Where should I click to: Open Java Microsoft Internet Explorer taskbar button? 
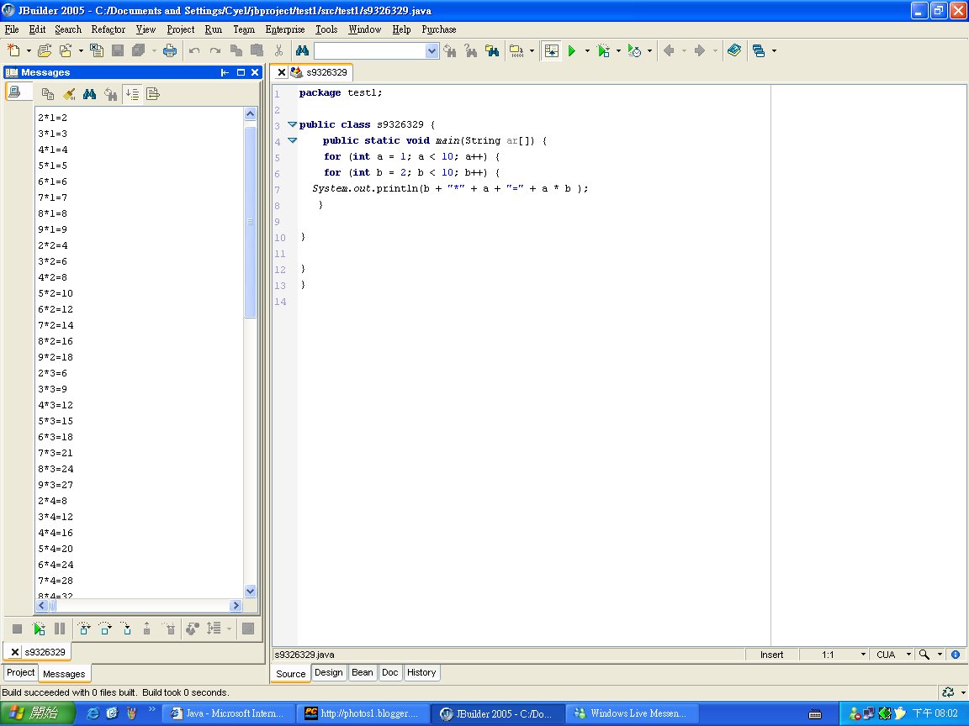227,713
